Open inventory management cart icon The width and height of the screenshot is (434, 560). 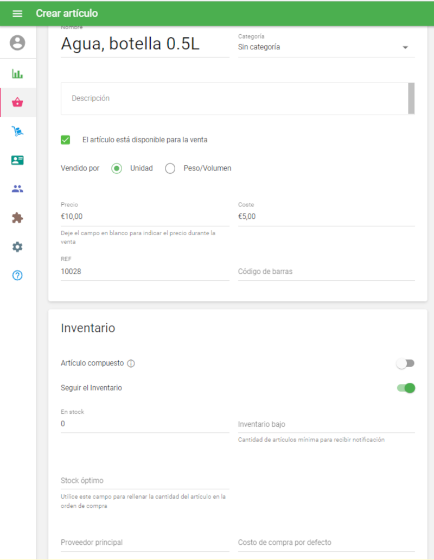tap(17, 131)
